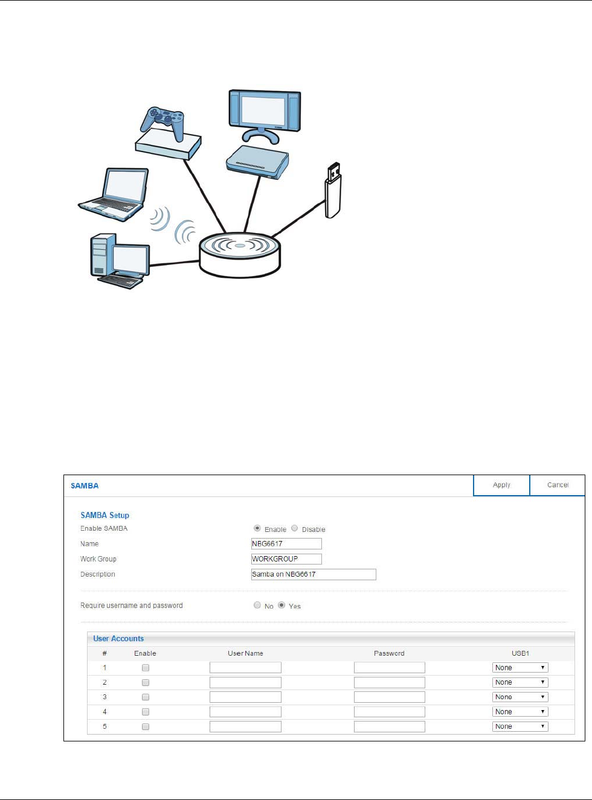The height and width of the screenshot is (800, 592).
Task: Click Password field for account 2
Action: (x=390, y=682)
